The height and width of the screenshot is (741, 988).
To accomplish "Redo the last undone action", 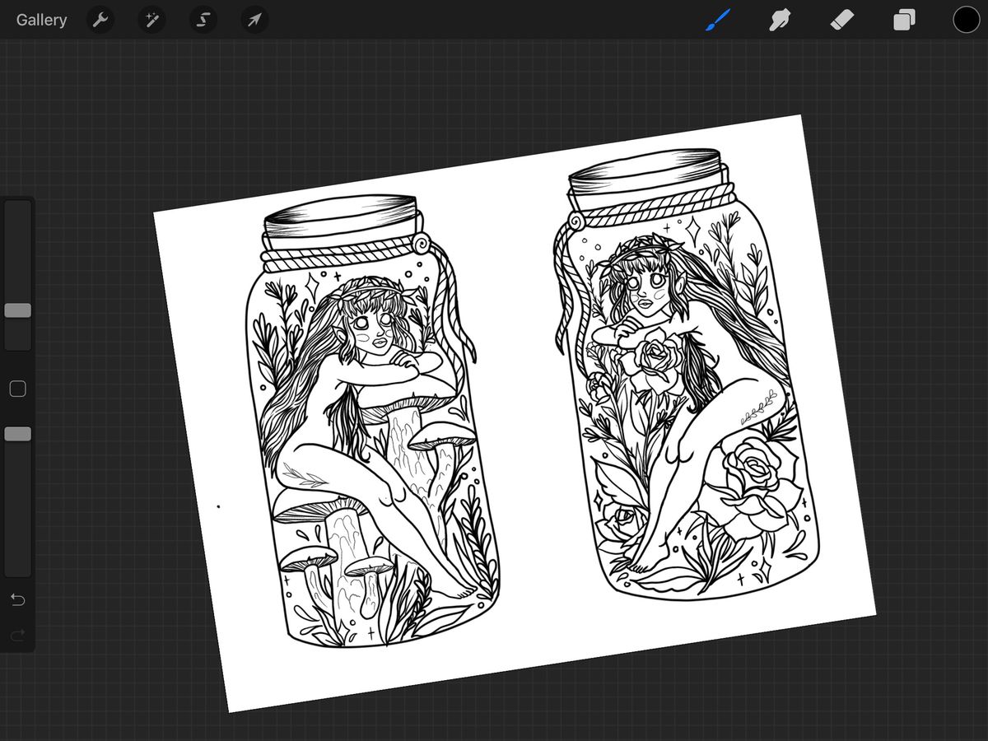I will click(x=17, y=635).
